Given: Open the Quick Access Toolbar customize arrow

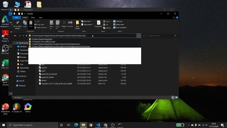Looking at the screenshot, I should (x=25, y=14).
